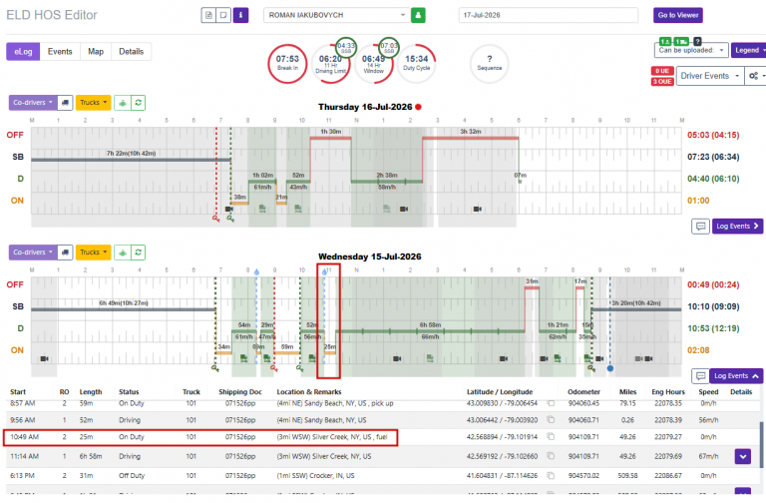Switch to the Events tab

point(60,52)
